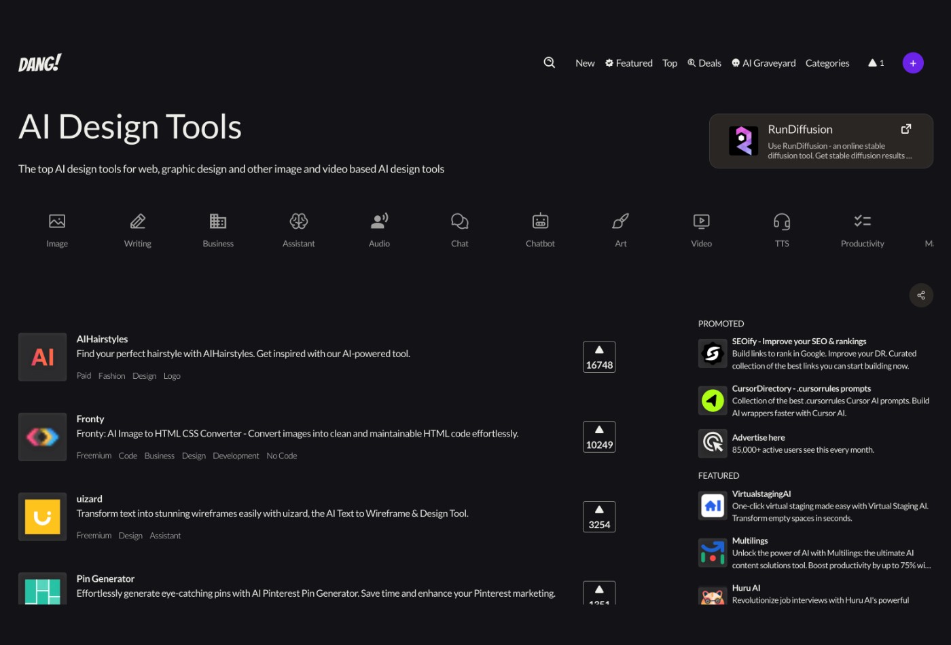Click the RunDiffusion logo
951x645 pixels.
[744, 141]
